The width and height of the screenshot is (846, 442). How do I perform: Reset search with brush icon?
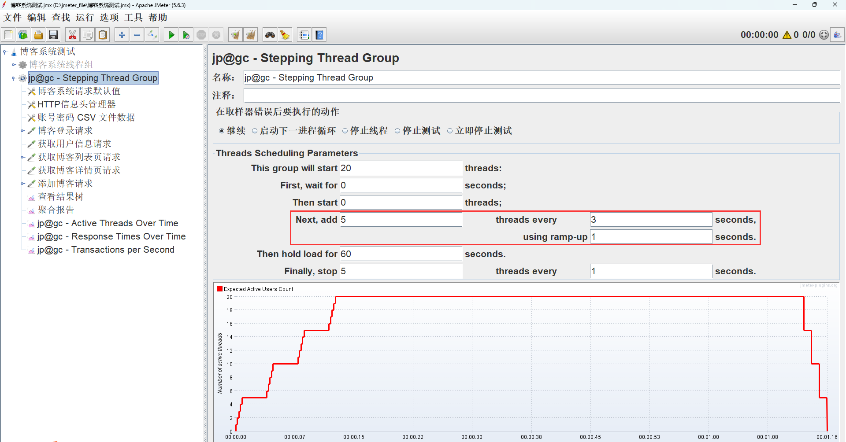point(285,35)
